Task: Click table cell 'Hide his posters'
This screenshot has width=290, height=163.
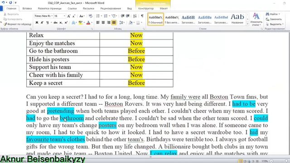Action: point(63,59)
